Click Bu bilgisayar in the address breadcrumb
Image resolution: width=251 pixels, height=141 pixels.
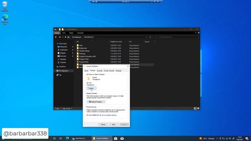point(77,37)
